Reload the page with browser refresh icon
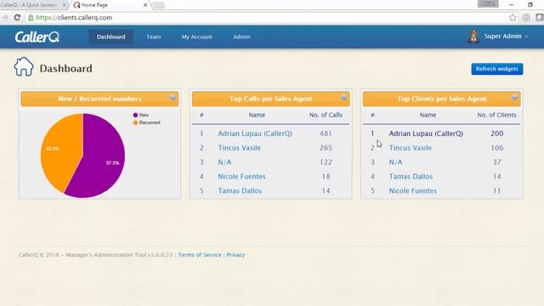 coord(17,17)
